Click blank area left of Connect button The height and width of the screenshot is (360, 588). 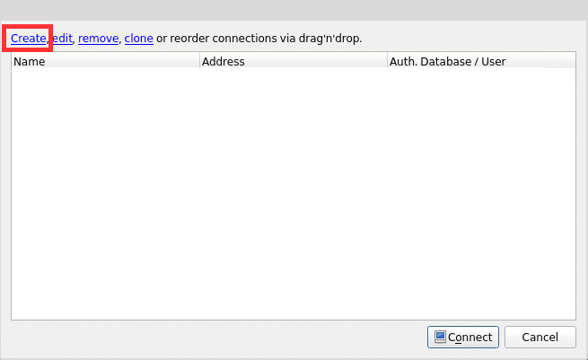click(x=215, y=338)
